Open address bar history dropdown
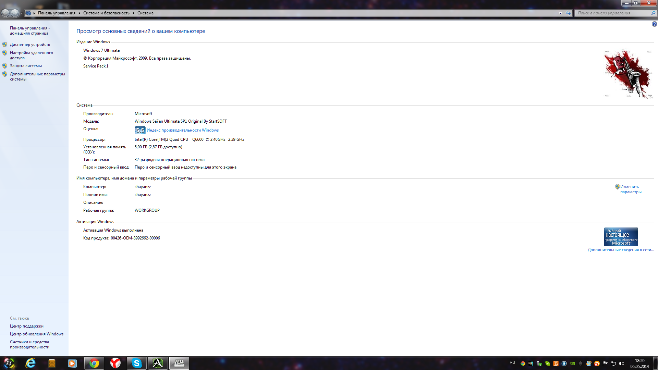This screenshot has width=658, height=370. [x=560, y=13]
